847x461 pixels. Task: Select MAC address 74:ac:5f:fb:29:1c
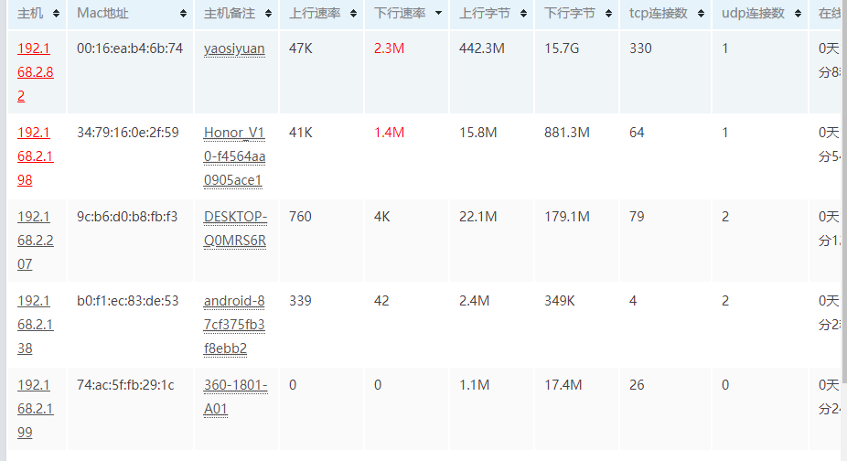[x=125, y=385]
